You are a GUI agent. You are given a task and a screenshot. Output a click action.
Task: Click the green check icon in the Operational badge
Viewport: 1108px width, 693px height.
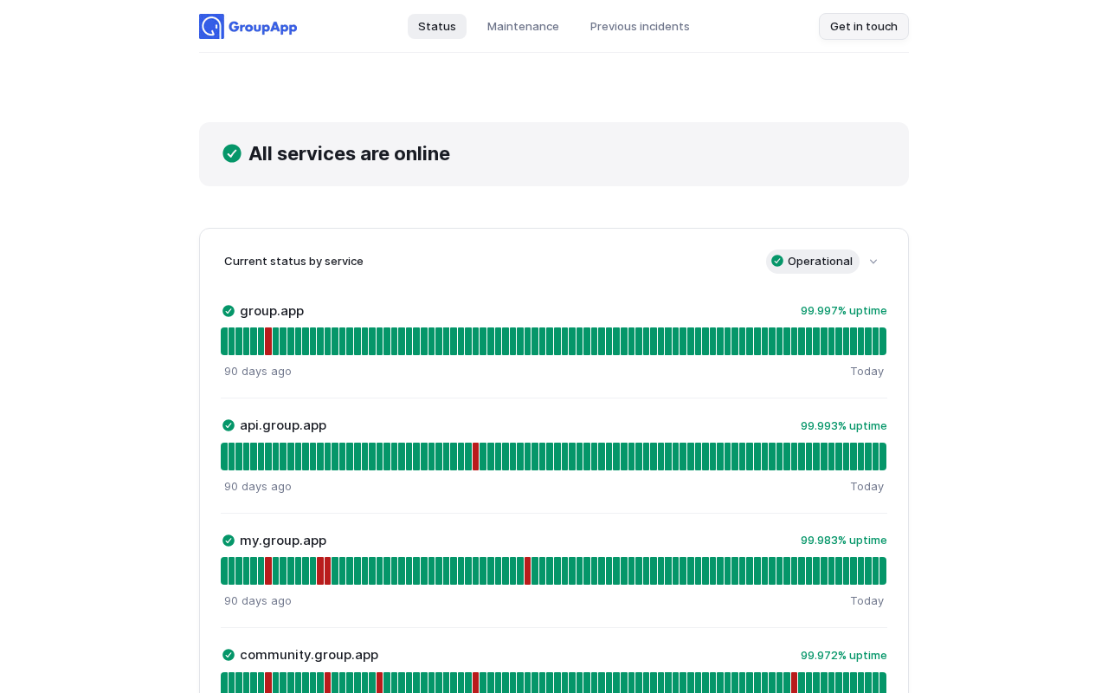tap(777, 261)
